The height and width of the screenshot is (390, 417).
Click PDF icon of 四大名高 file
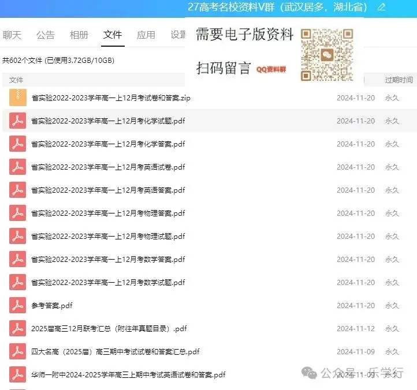17,352
